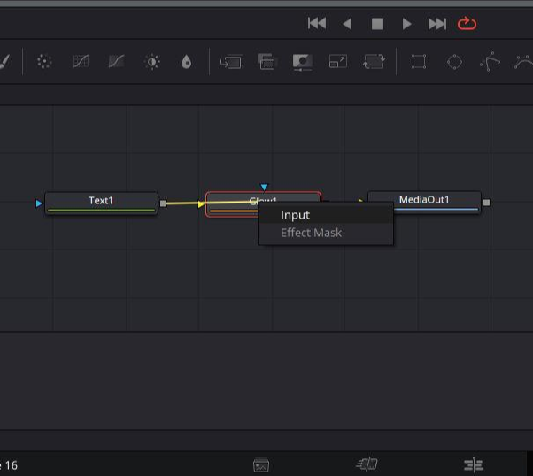Add a Blur node (droplet icon)

tap(186, 62)
